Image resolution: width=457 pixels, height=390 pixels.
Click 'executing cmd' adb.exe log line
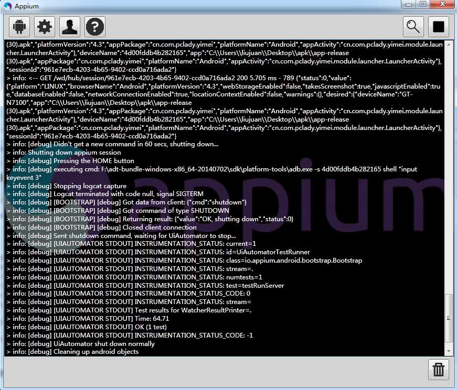pyautogui.click(x=211, y=174)
